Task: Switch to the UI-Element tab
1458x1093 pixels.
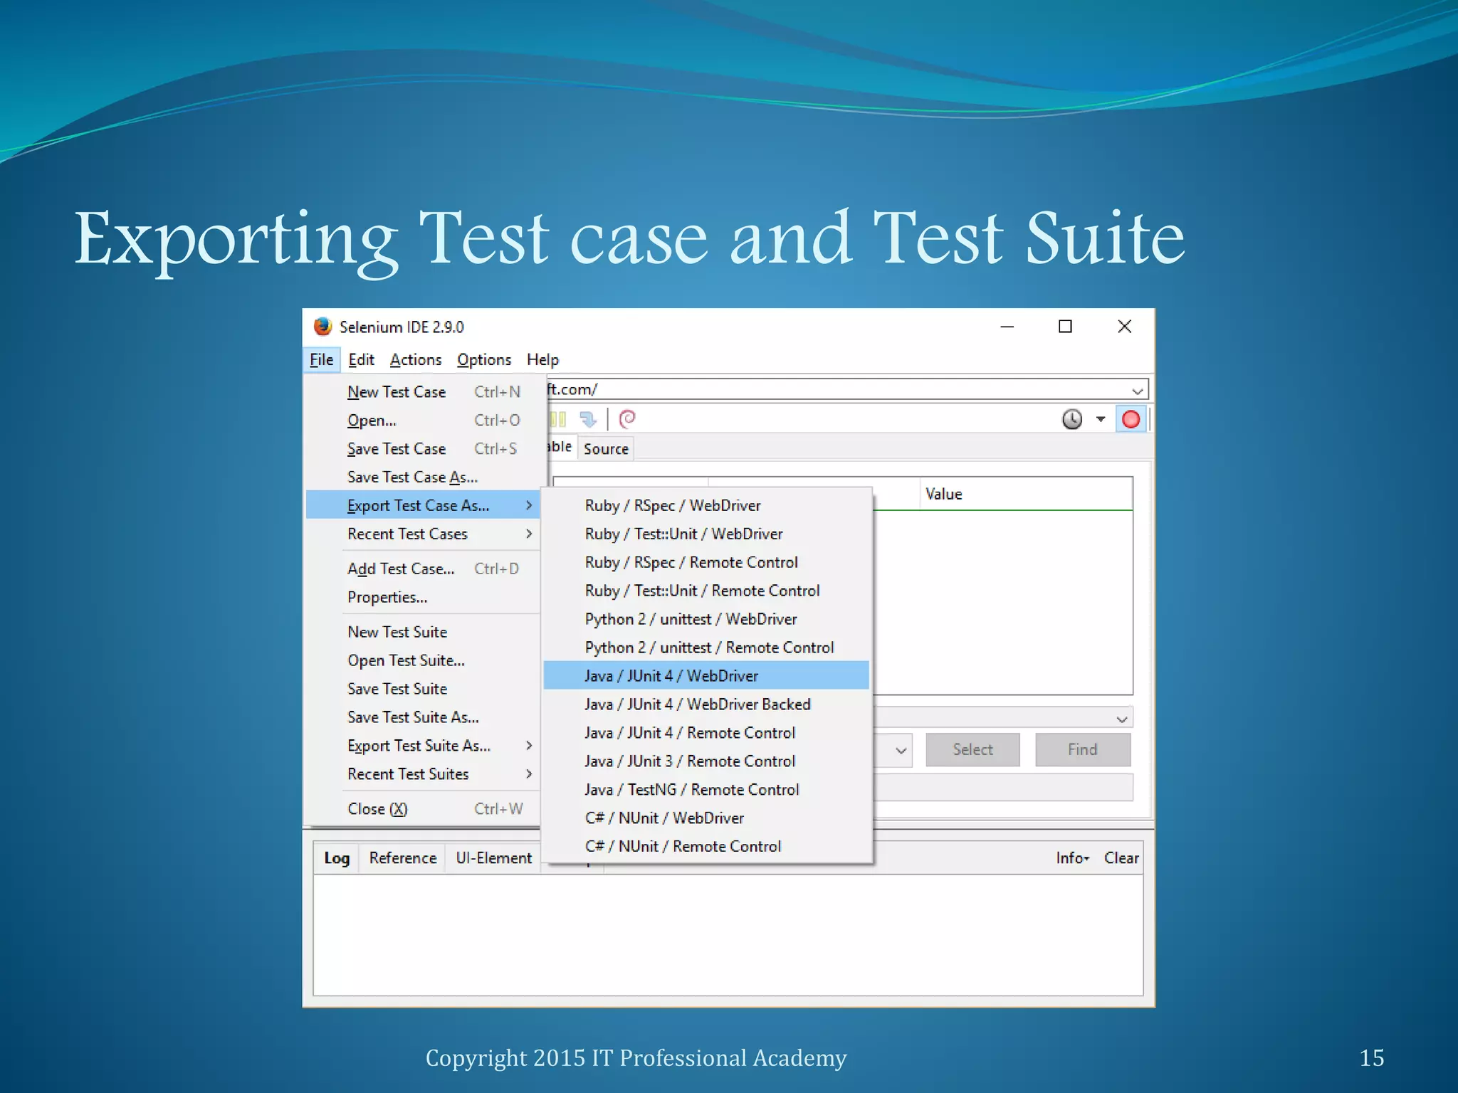Action: click(x=493, y=858)
